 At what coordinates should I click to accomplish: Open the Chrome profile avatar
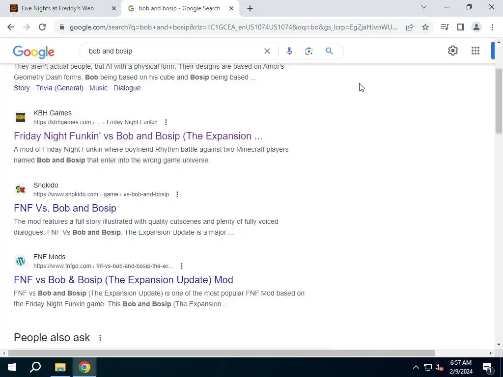pos(476,27)
